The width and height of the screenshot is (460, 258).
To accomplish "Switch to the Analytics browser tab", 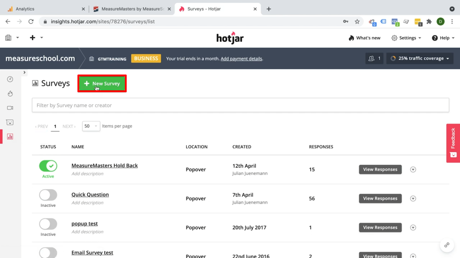I will coord(46,9).
